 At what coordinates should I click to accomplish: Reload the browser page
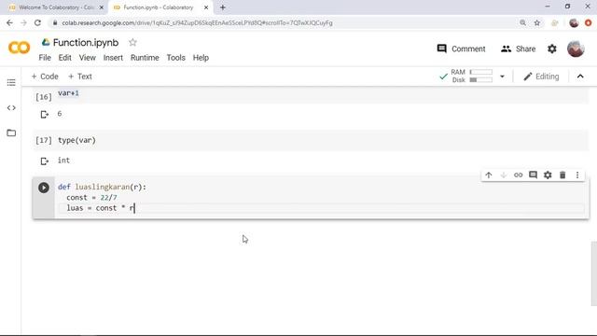[37, 22]
